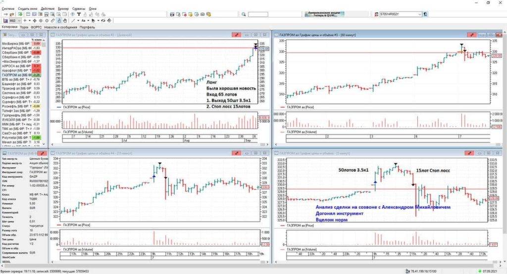Click the green save-settings toolbar icon
Viewport: 507px width, 274px height.
[x=20, y=14]
